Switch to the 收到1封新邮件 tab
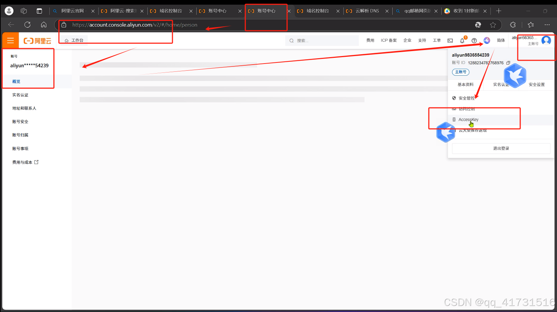 pos(465,11)
